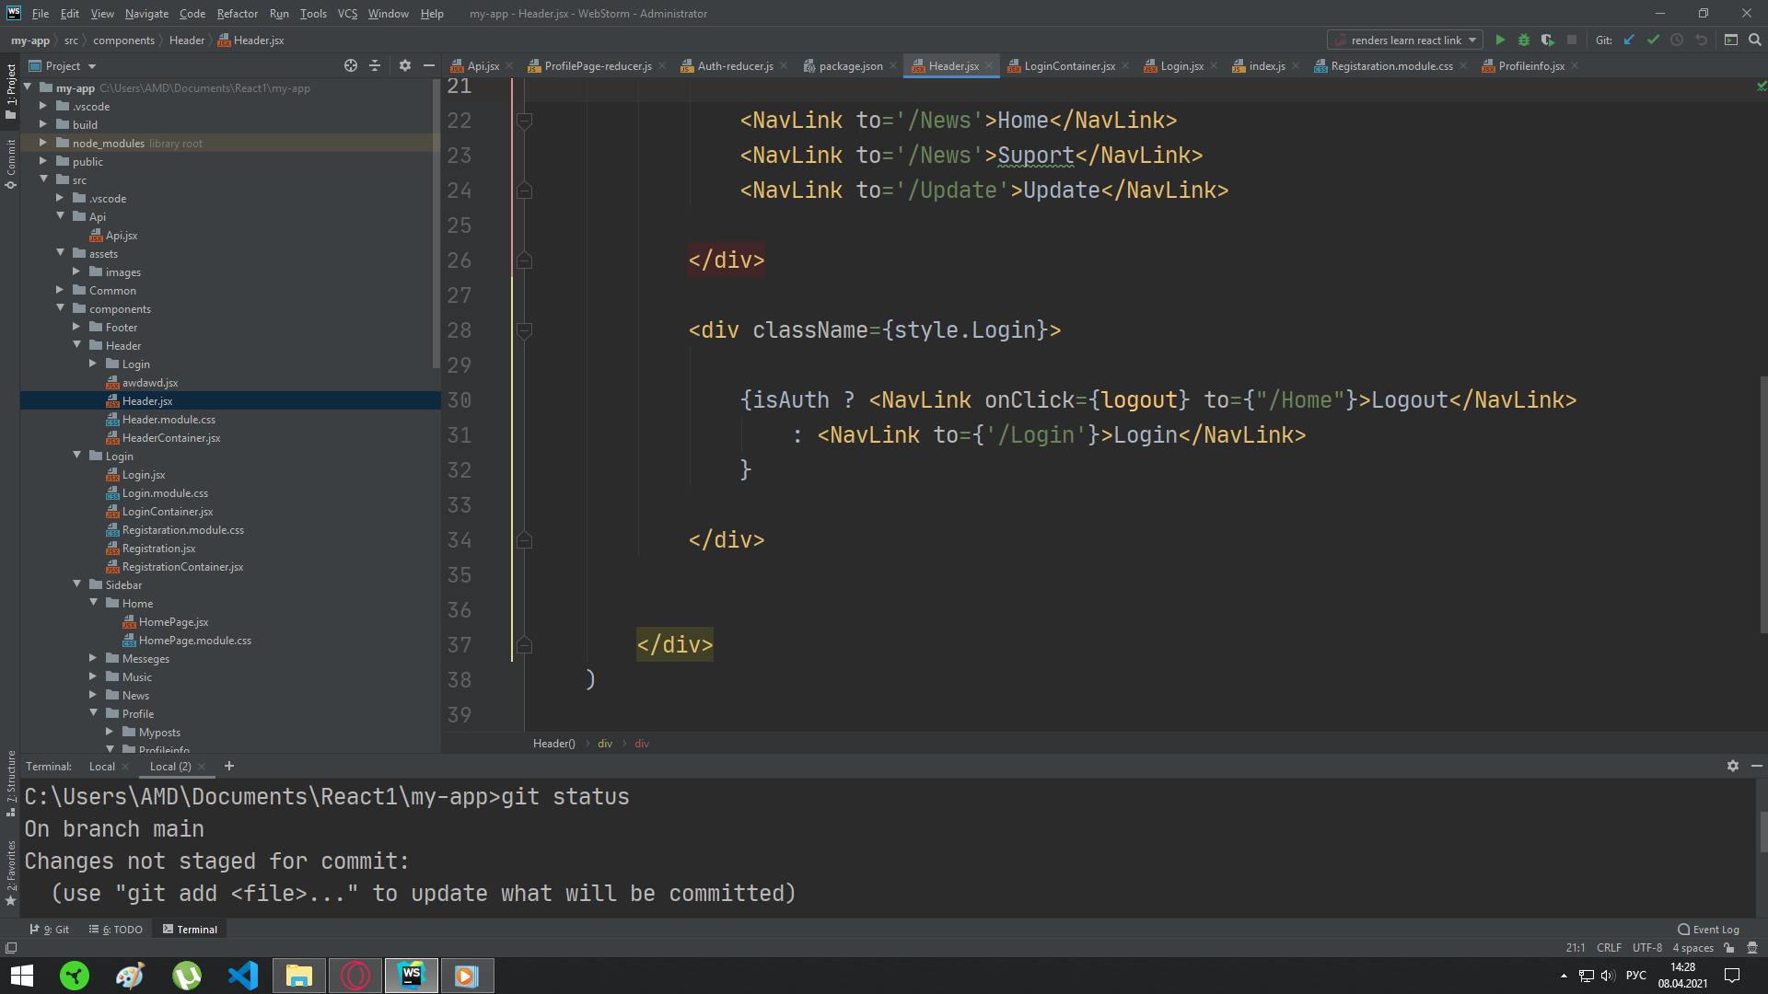The width and height of the screenshot is (1768, 994).
Task: Click the Git update project arrow
Action: pyautogui.click(x=1629, y=40)
